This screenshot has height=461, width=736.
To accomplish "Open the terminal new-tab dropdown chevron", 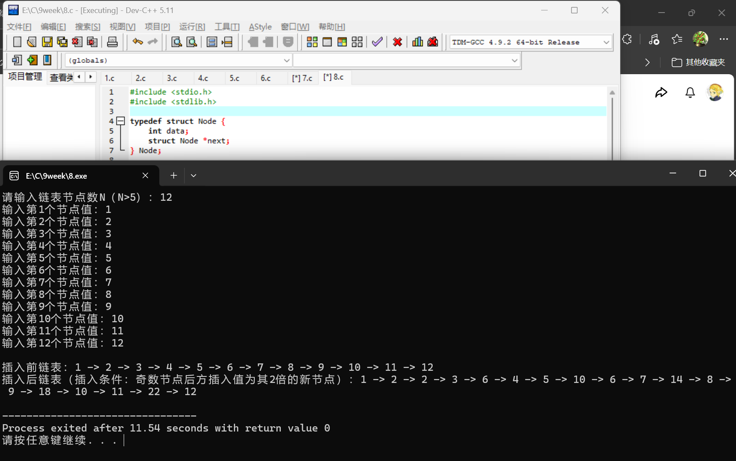I will [x=194, y=176].
